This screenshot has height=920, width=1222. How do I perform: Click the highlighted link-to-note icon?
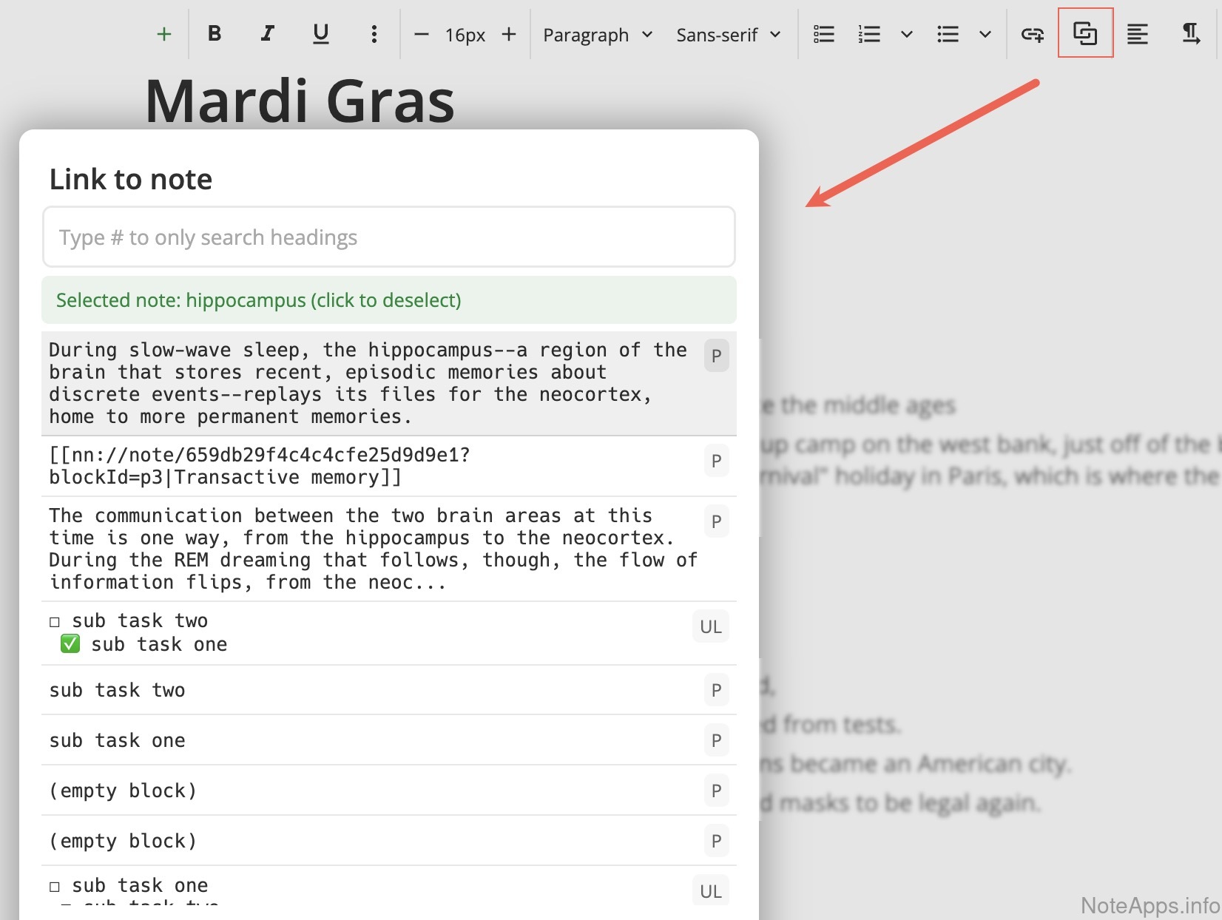1085,33
